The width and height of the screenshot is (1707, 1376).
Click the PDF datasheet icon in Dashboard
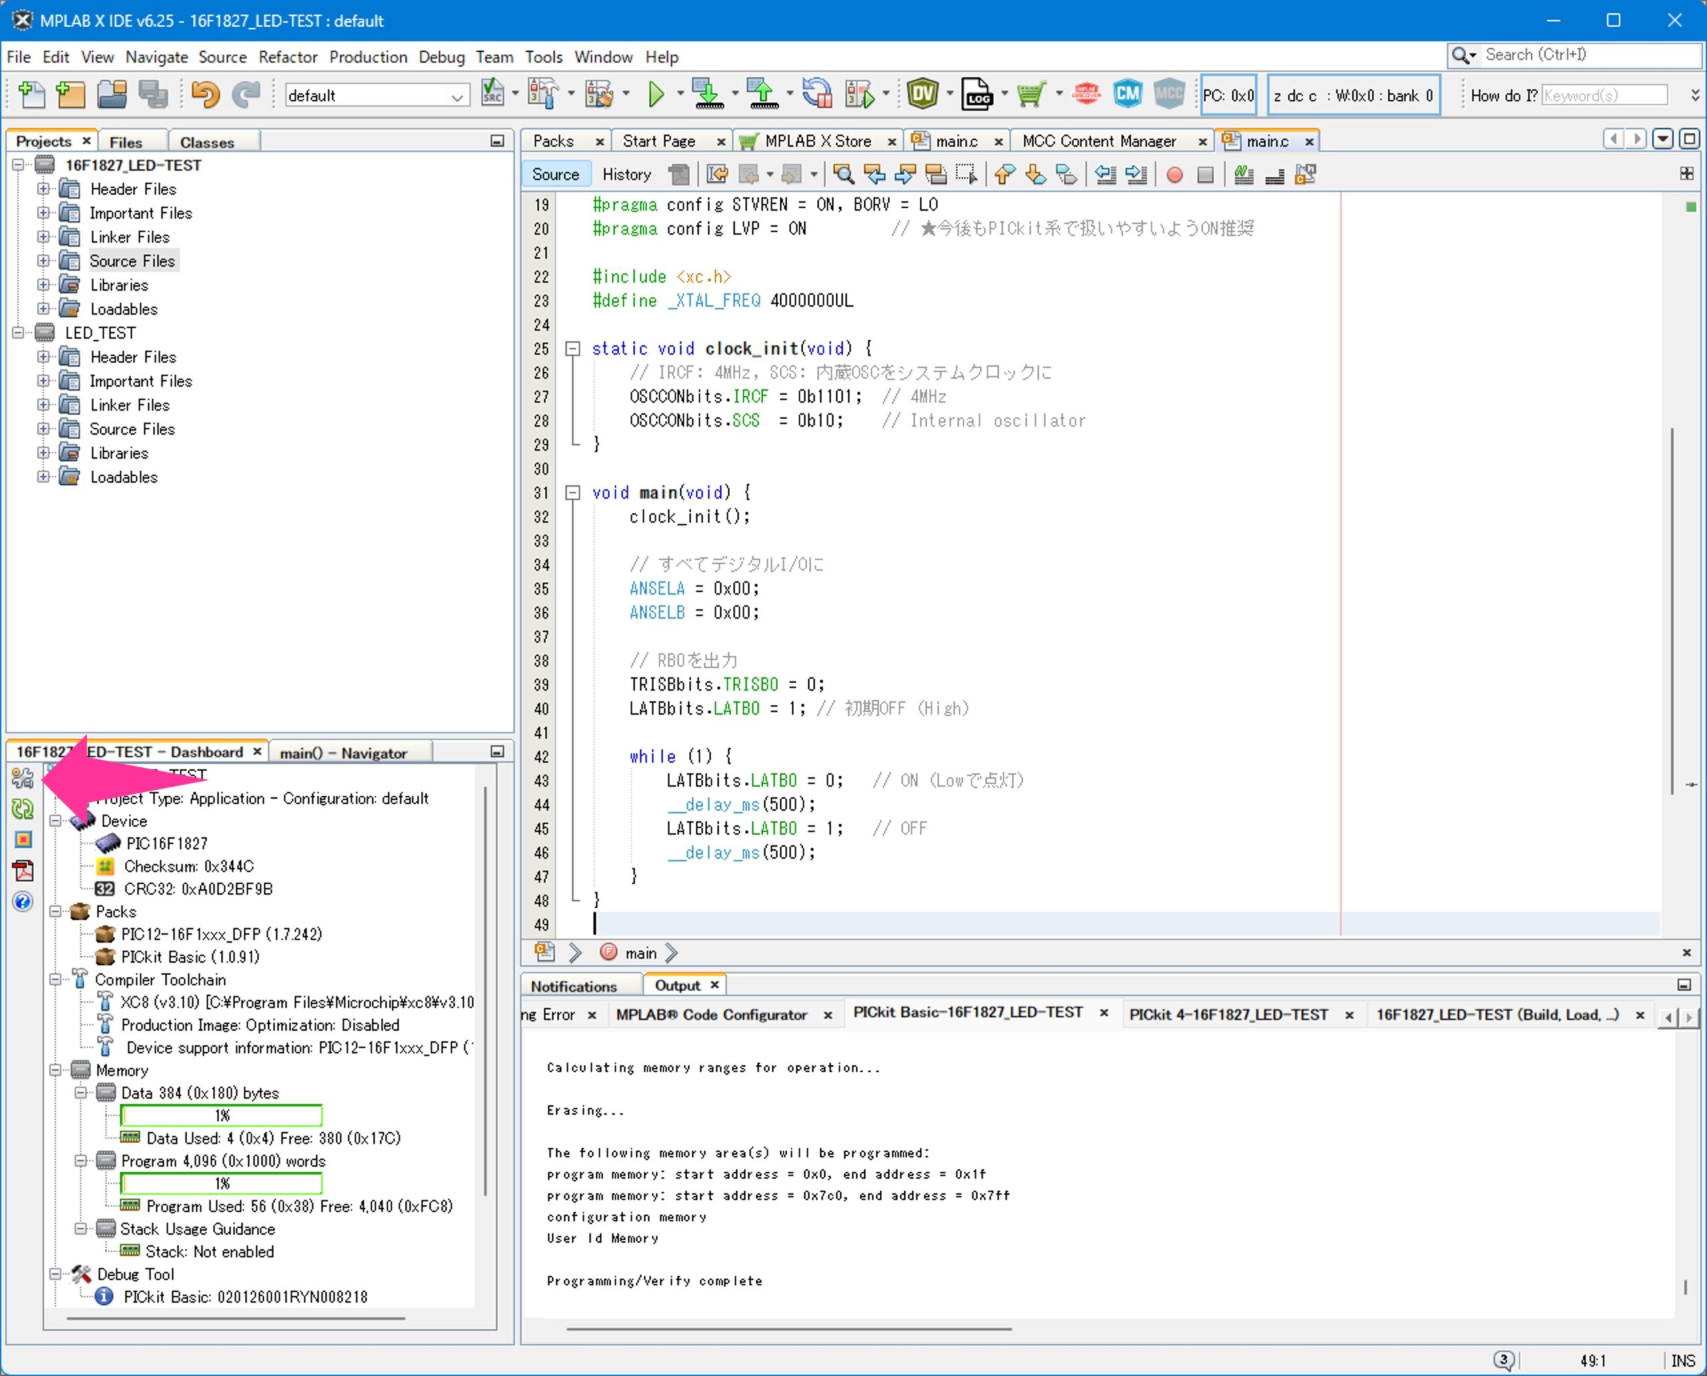point(23,870)
